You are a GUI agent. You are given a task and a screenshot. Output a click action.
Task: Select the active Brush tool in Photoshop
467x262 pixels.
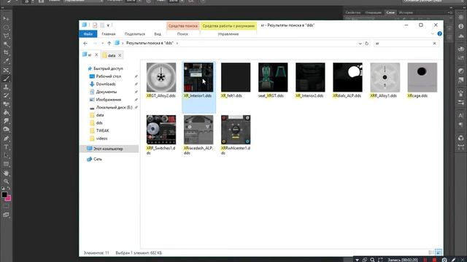click(x=6, y=79)
